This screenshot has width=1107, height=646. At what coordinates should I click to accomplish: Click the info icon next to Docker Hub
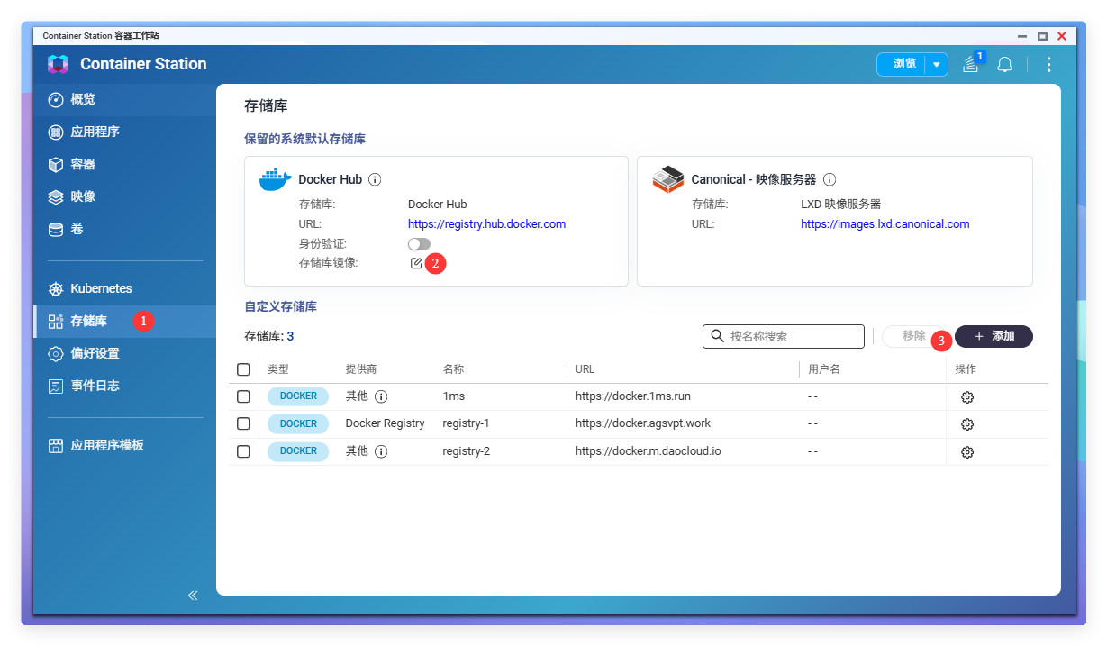coord(375,179)
